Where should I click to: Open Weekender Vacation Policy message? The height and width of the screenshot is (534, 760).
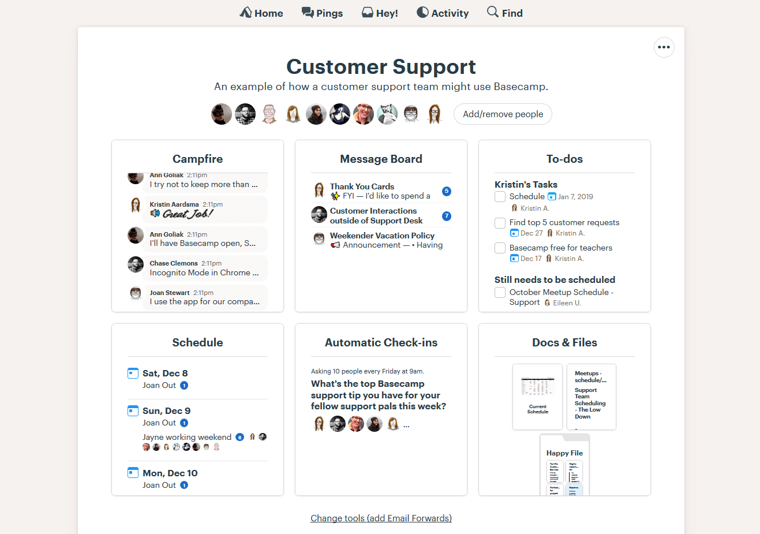(382, 236)
